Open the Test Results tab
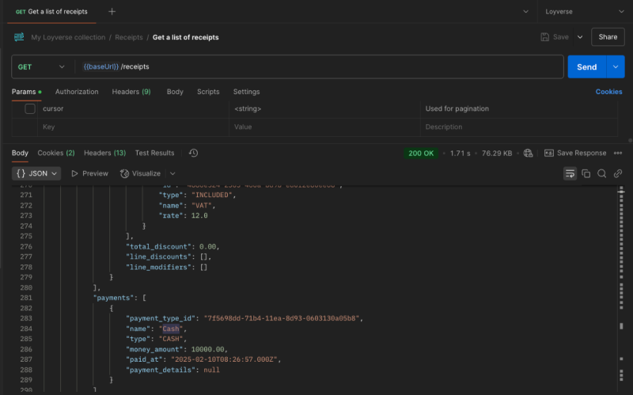The image size is (633, 395). 154,153
